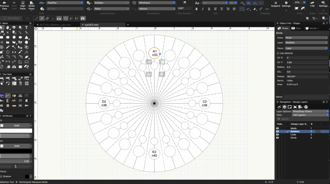Check the Use Material checkbox
Screen dimensions: 330x184
[278, 53]
